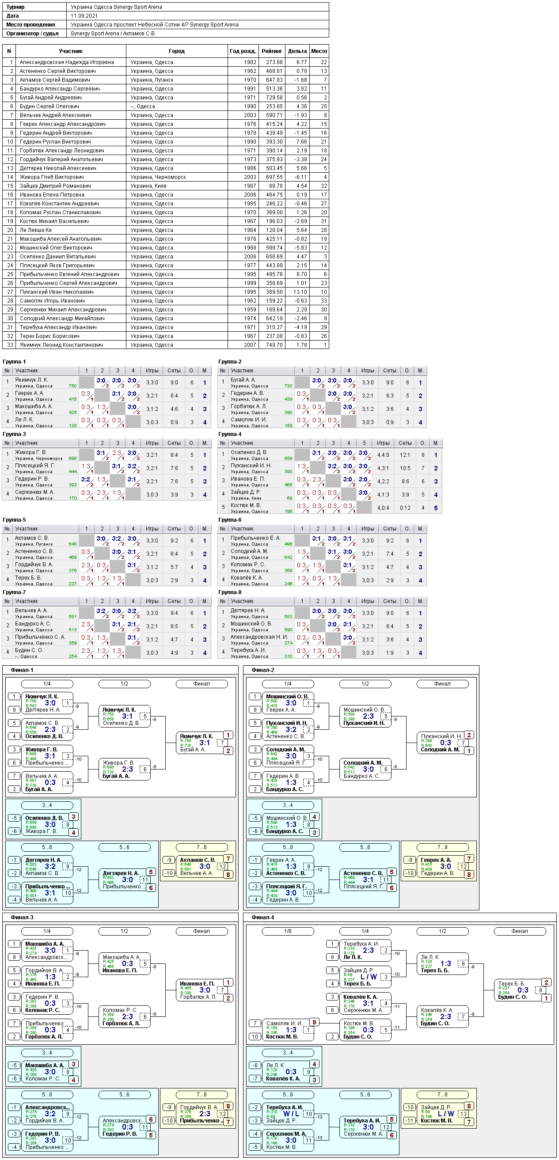The image size is (559, 1160).
Task: Select rating value 749.70
Action: (x=274, y=345)
